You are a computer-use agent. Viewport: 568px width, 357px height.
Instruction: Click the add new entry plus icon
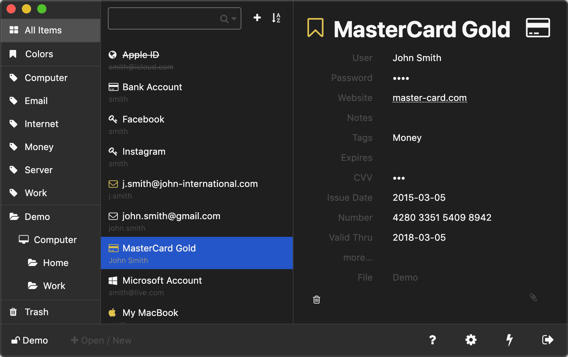[257, 18]
